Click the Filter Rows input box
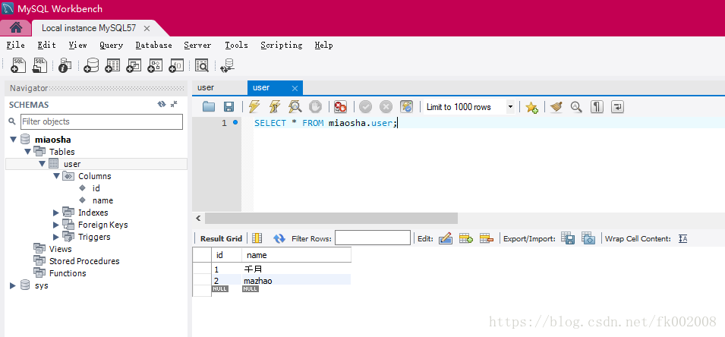This screenshot has height=337, width=725. click(x=373, y=238)
